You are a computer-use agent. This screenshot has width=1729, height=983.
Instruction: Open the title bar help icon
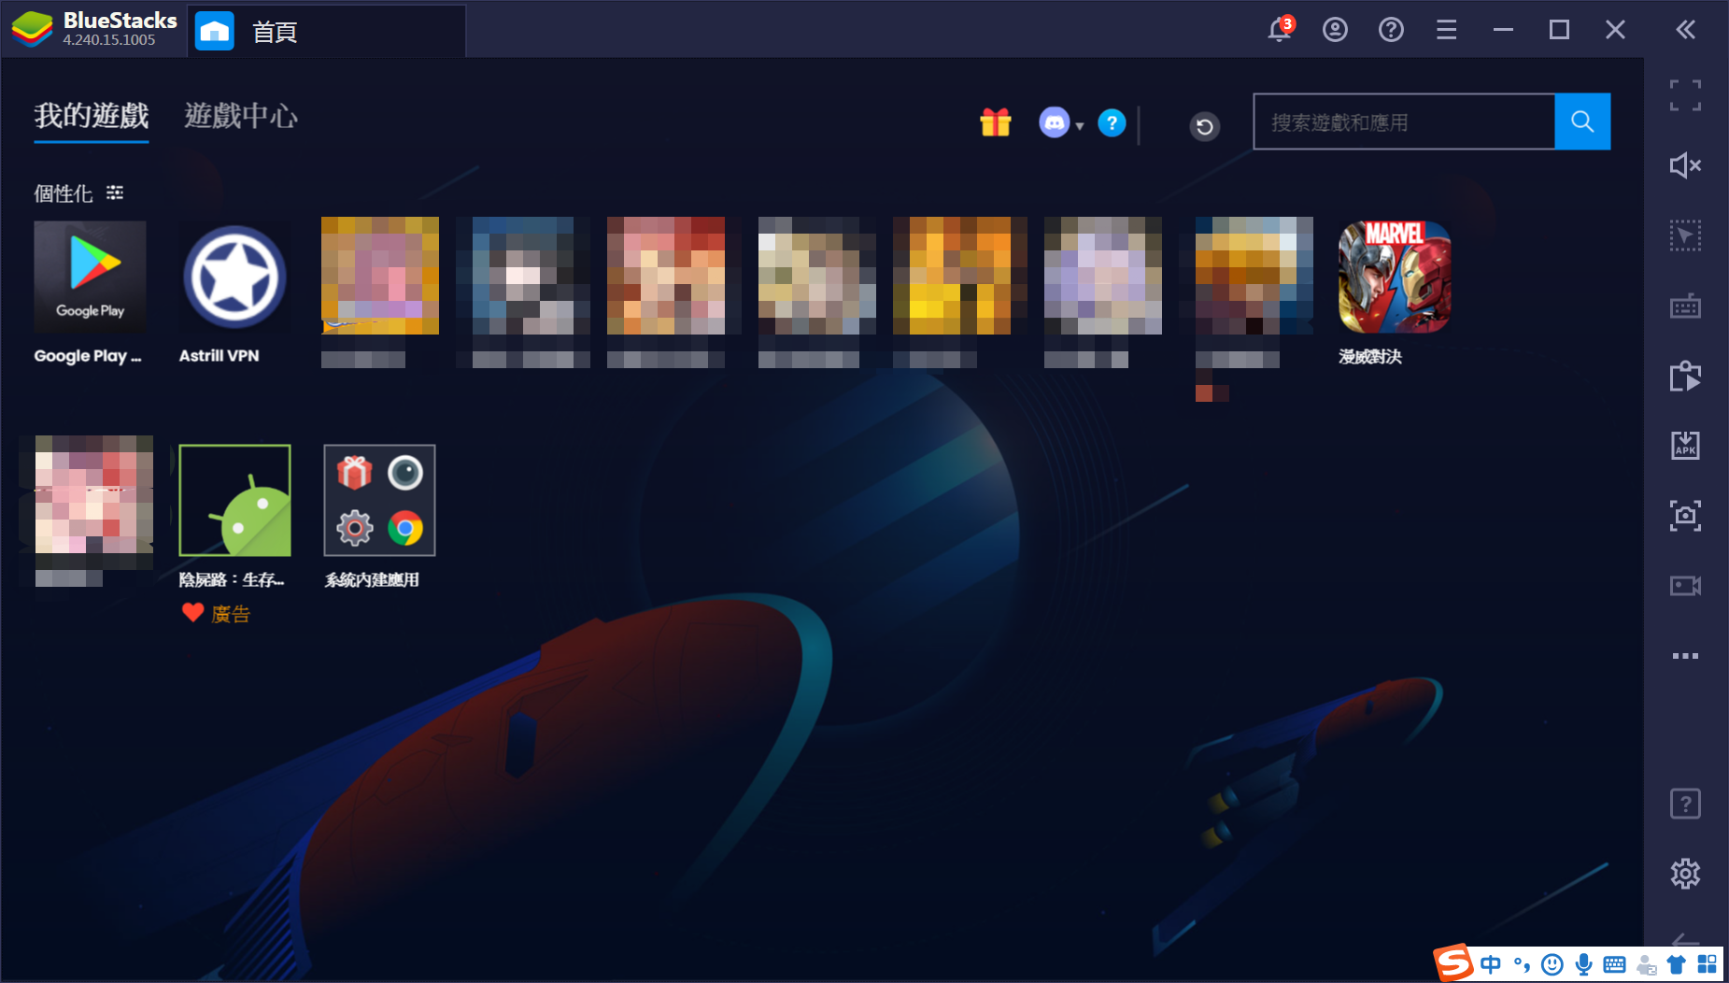coord(1391,30)
